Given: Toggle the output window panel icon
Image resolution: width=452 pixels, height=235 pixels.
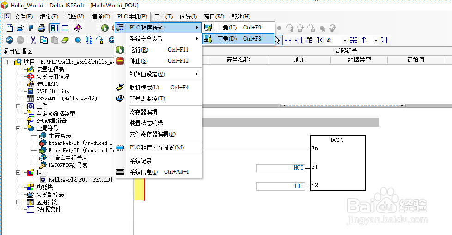Looking at the screenshot, I should pyautogui.click(x=65, y=28).
